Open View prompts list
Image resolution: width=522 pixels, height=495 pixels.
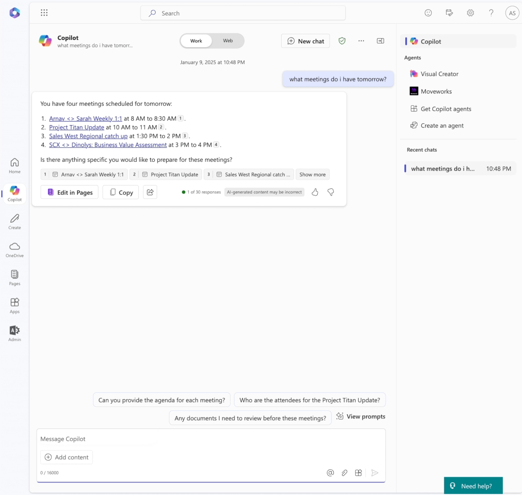[361, 417]
